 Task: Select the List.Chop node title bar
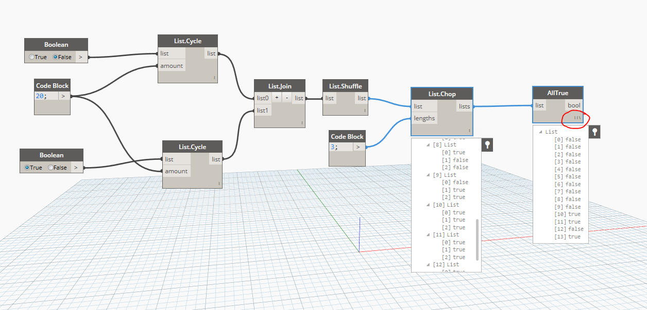(x=442, y=94)
